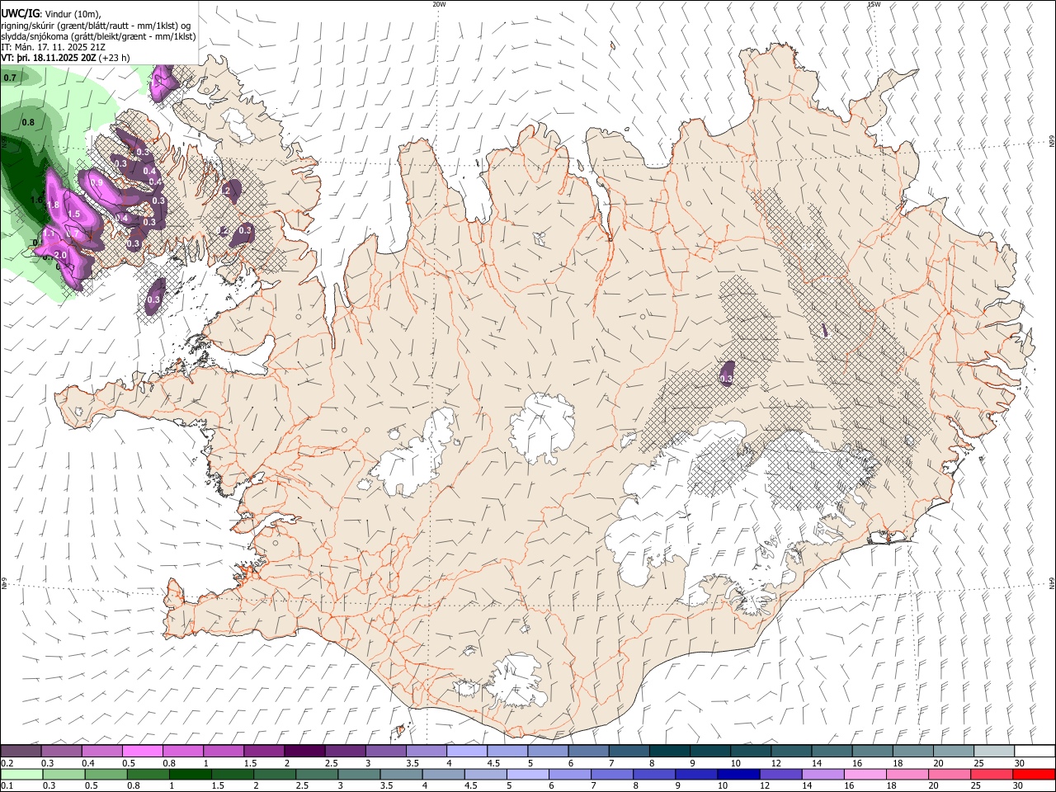Click the '1.8' snowfall value on the map
This screenshot has width=1056, height=792.
53,205
